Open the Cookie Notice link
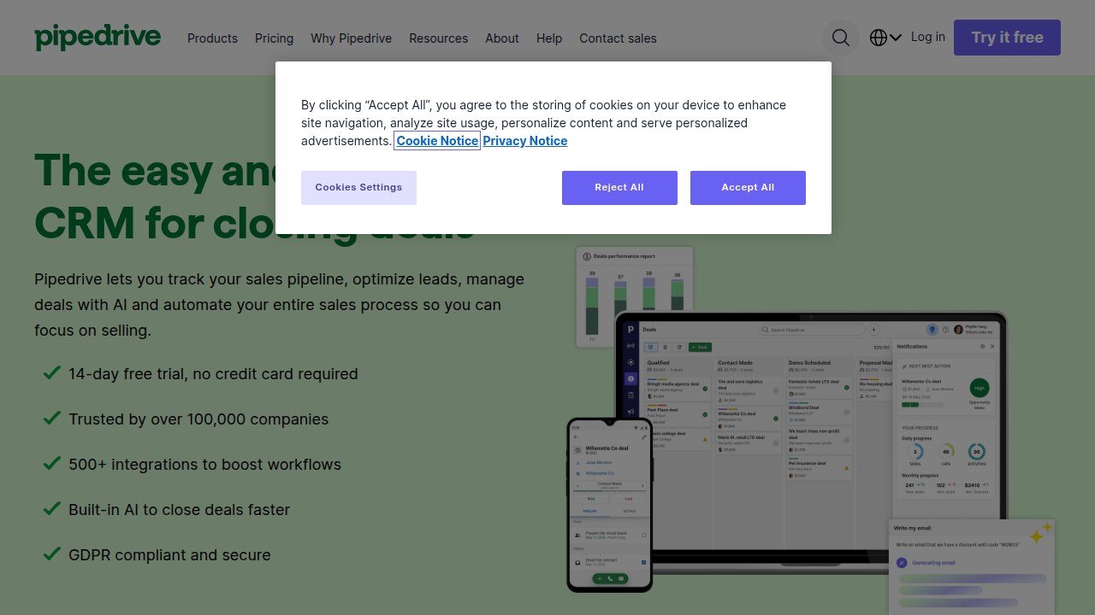 click(437, 141)
